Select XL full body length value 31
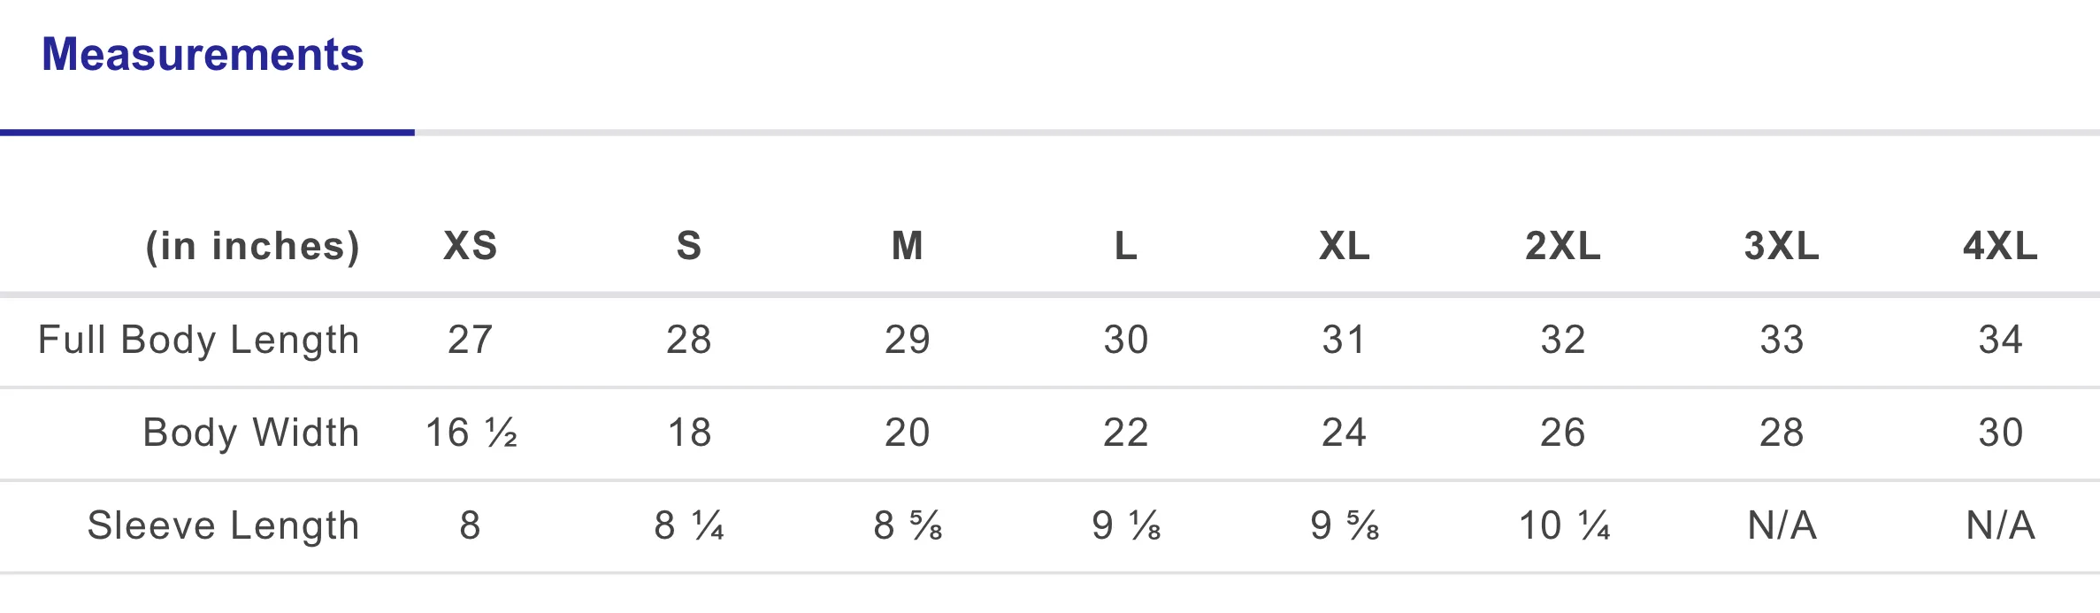Image resolution: width=2100 pixels, height=613 pixels. (x=1344, y=341)
